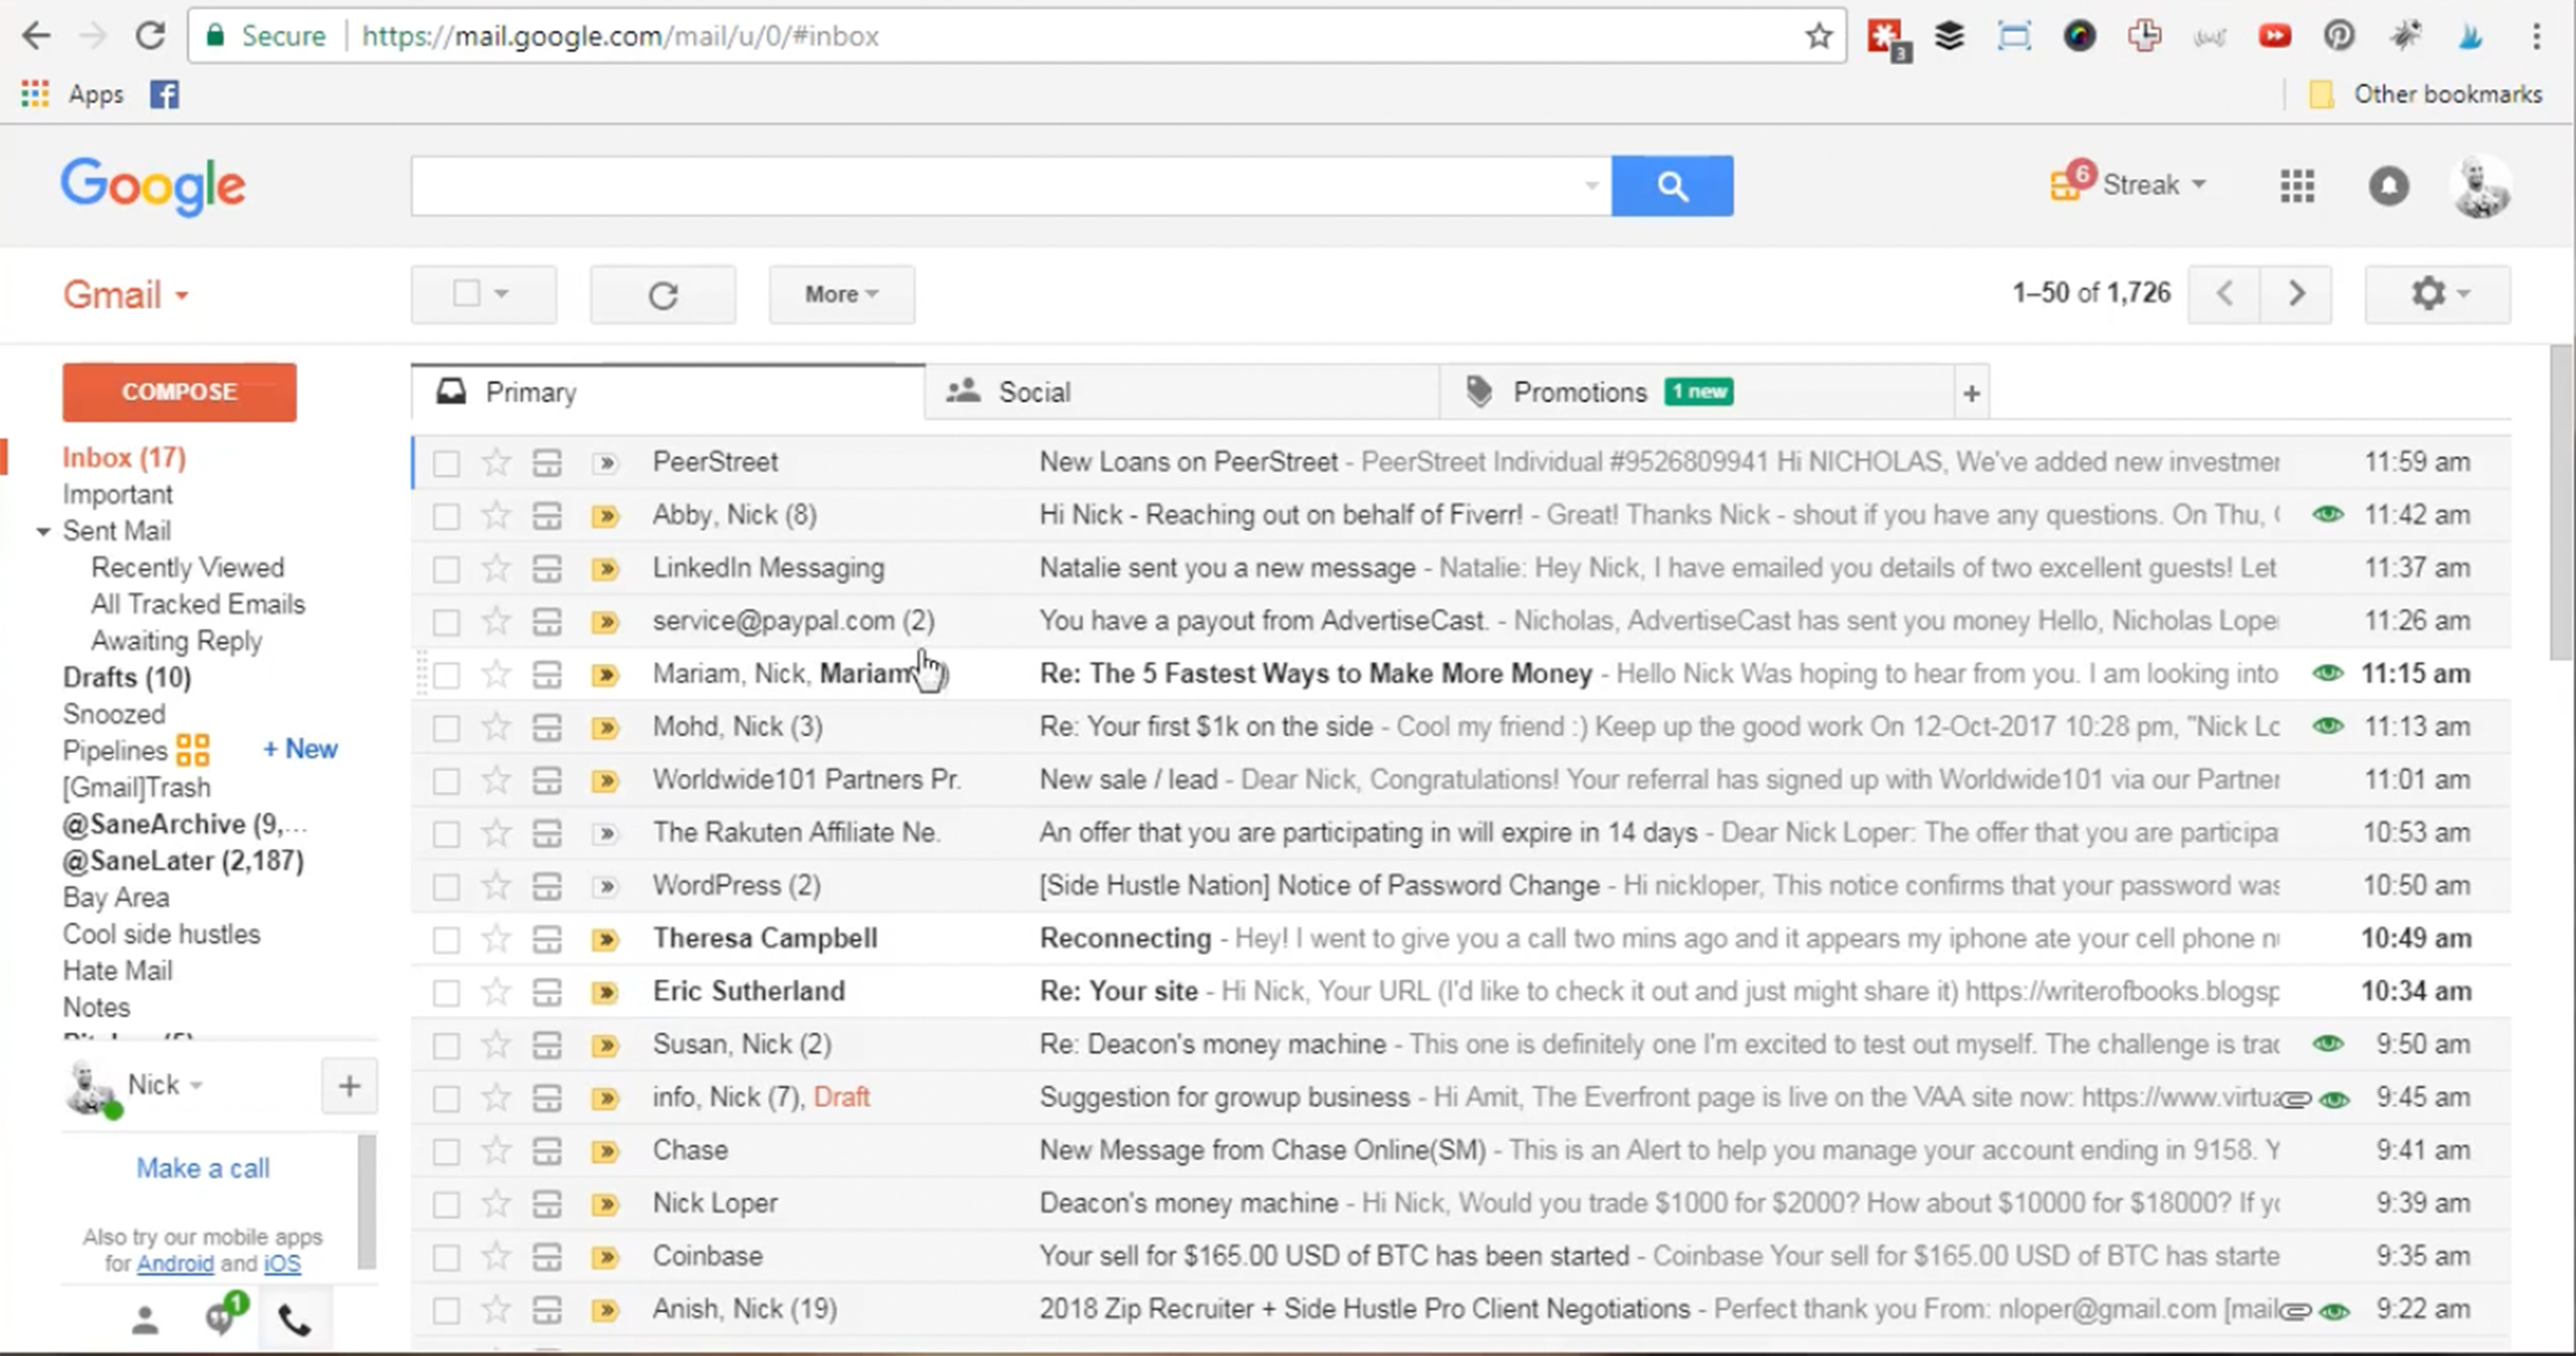Select the Theresa Campbell email checkbox
The image size is (2576, 1356).
(x=446, y=940)
